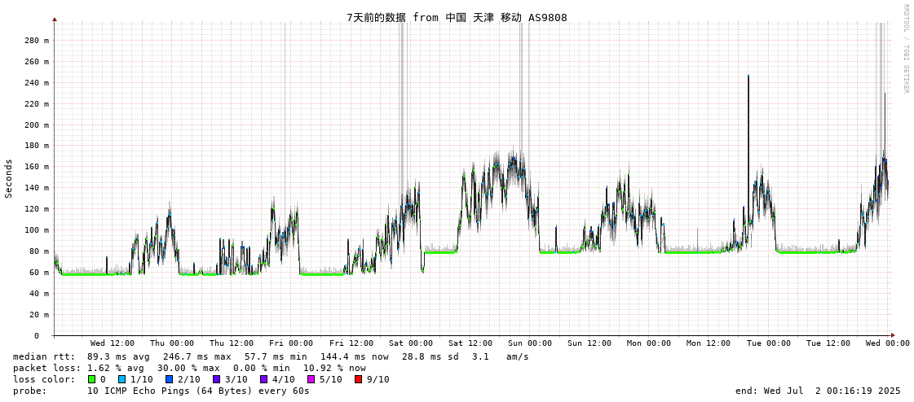Click the Wed 12:00 time axis label
The image size is (914, 402).
[113, 343]
